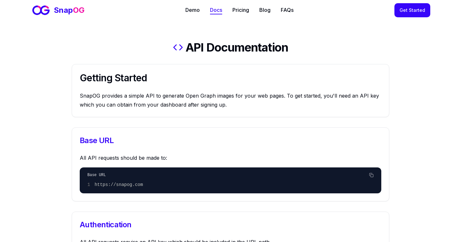This screenshot has width=461, height=242.
Task: Click the code brackets icon beside API Documentation
Action: click(178, 47)
